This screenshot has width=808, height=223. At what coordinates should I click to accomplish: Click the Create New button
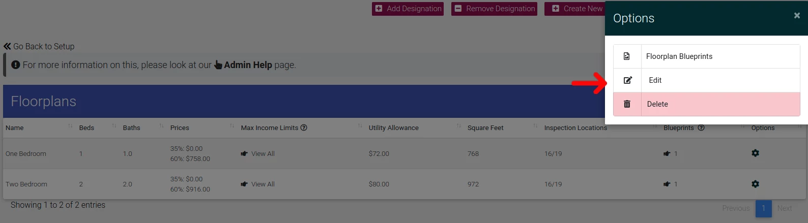click(x=575, y=9)
